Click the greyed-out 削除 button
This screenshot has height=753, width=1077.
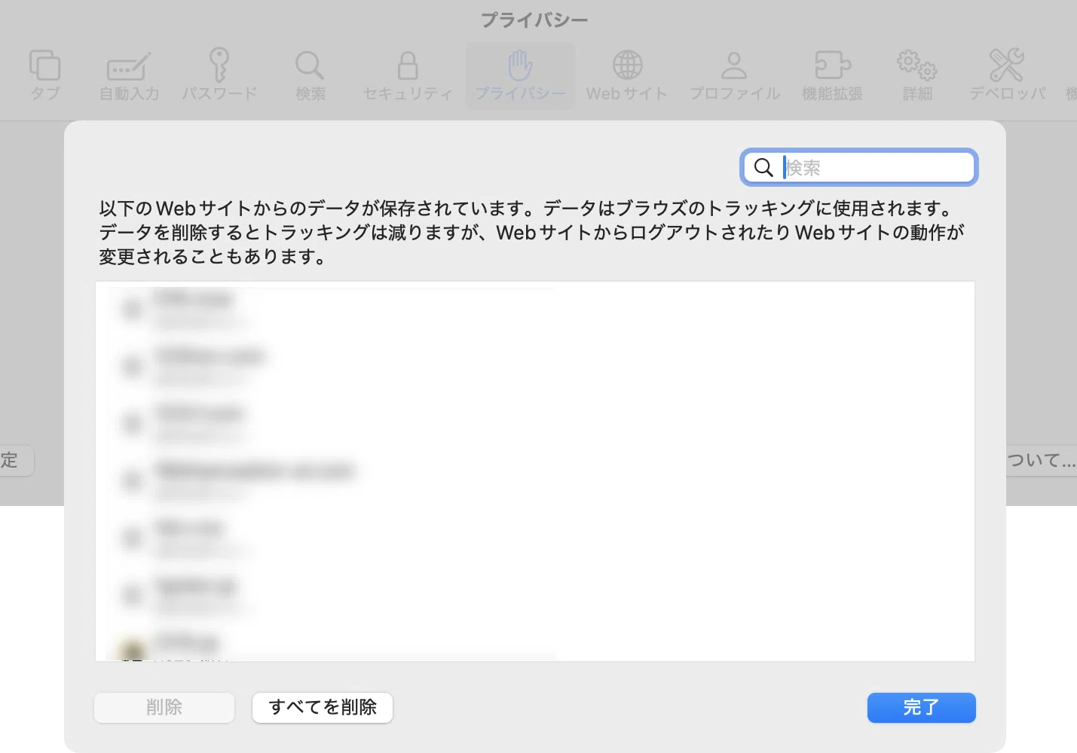click(164, 708)
